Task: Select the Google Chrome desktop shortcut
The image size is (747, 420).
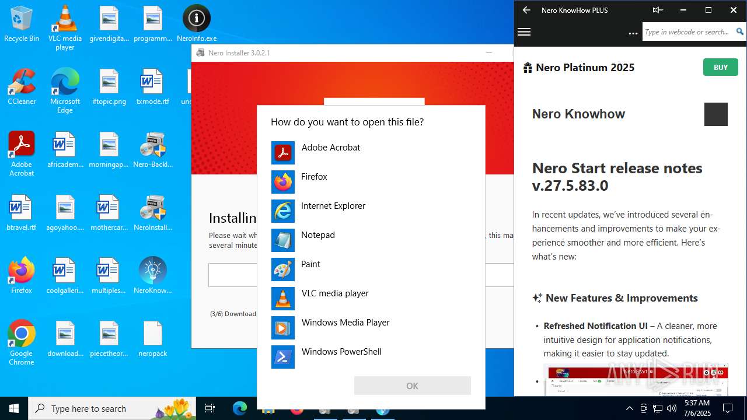Action: (x=22, y=343)
